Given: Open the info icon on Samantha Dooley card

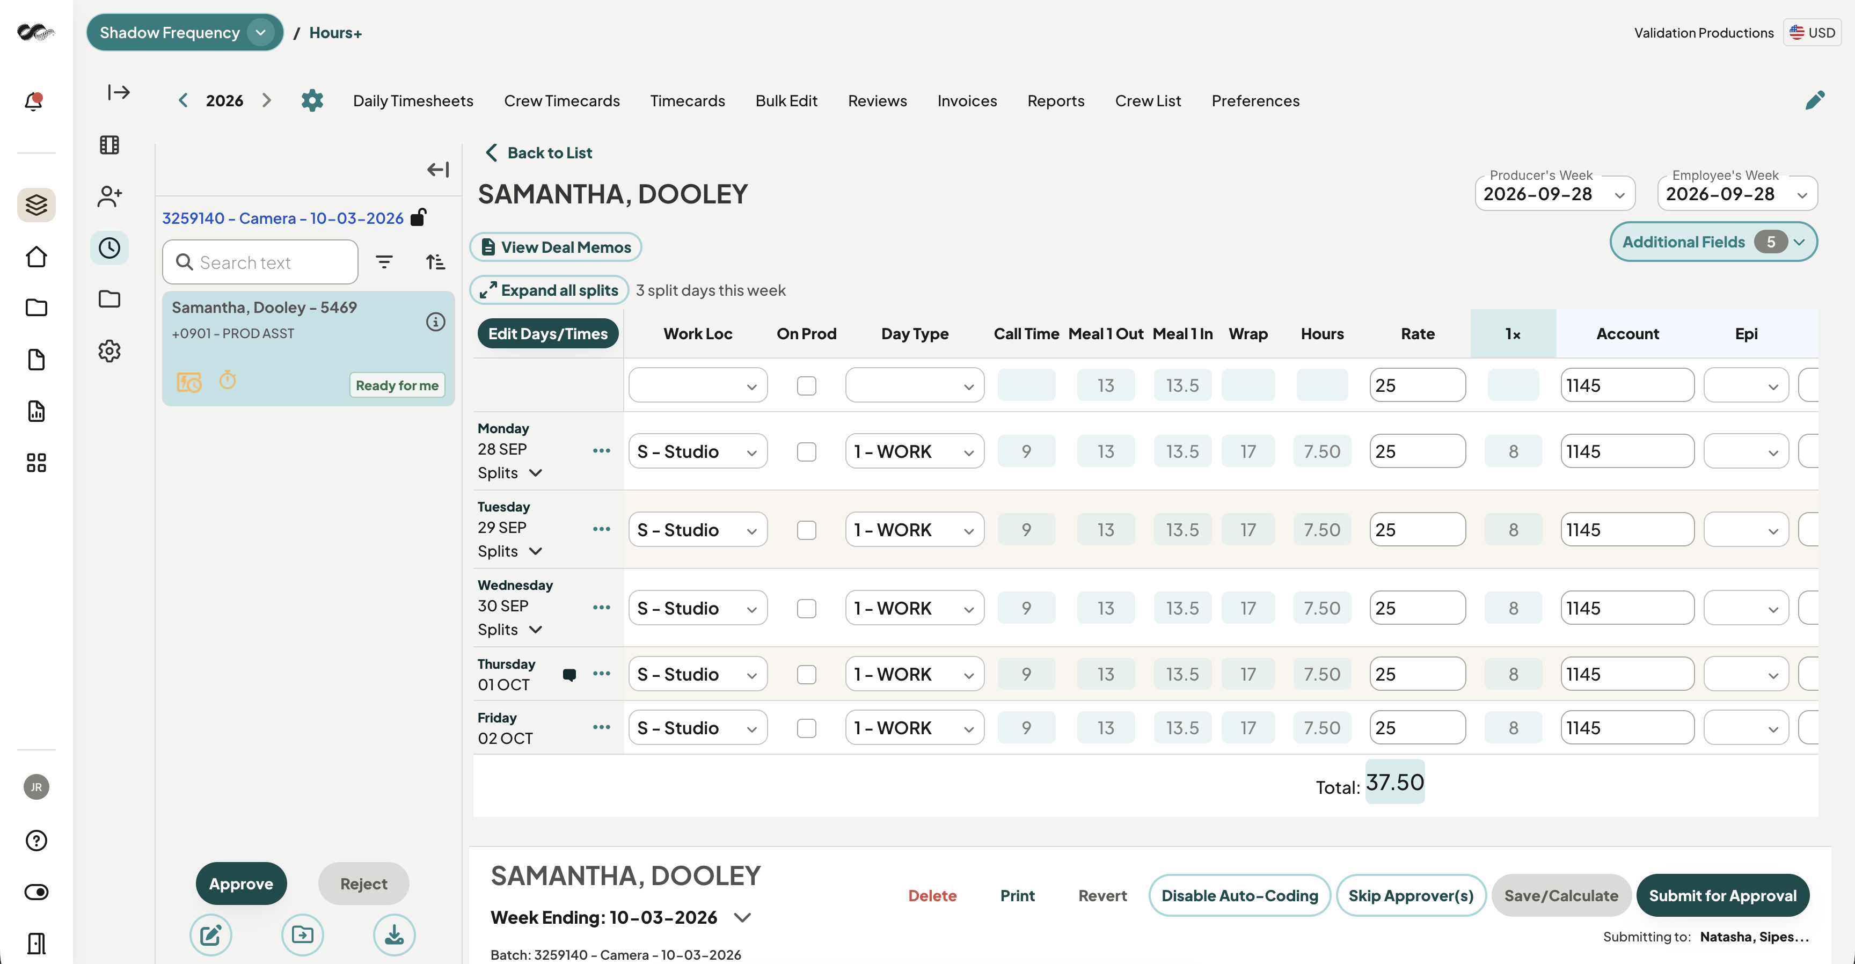Looking at the screenshot, I should tap(435, 322).
